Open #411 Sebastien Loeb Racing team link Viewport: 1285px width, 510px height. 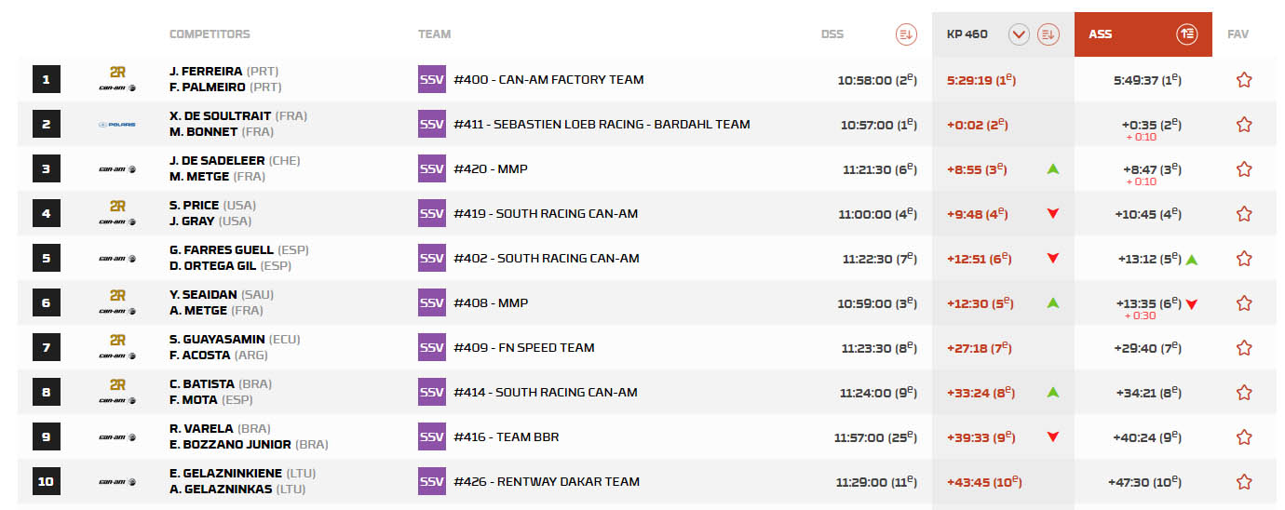coord(602,125)
